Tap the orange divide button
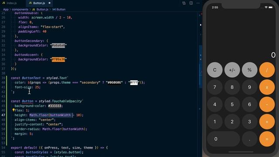The image size is (279, 157). pyautogui.click(x=267, y=70)
